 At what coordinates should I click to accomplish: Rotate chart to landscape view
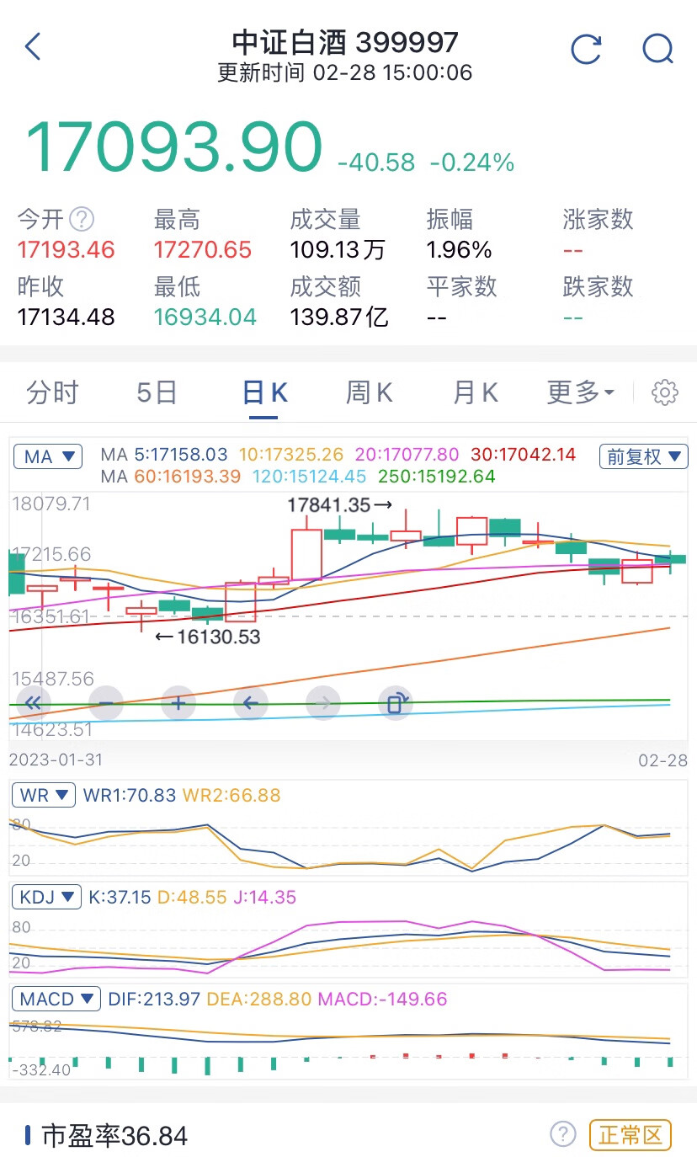tap(396, 701)
